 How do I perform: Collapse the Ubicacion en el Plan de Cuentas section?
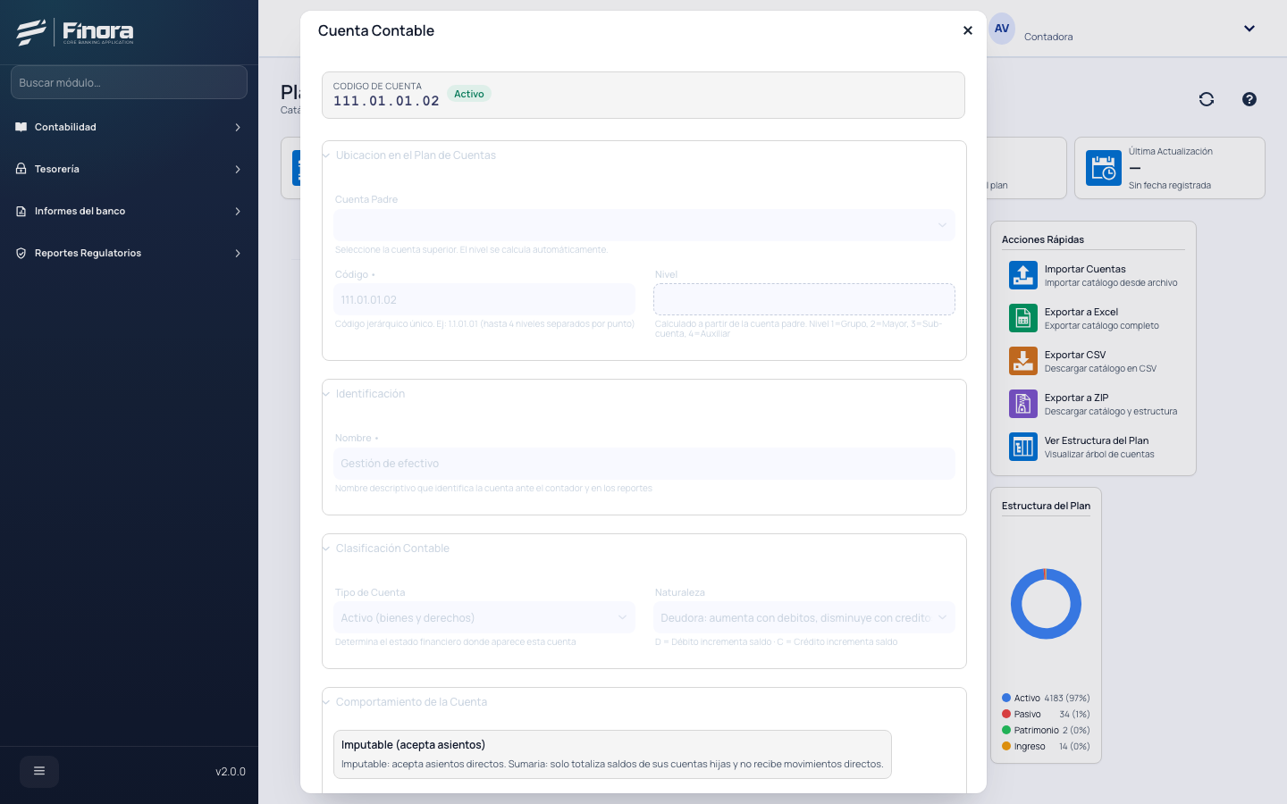pyautogui.click(x=326, y=155)
